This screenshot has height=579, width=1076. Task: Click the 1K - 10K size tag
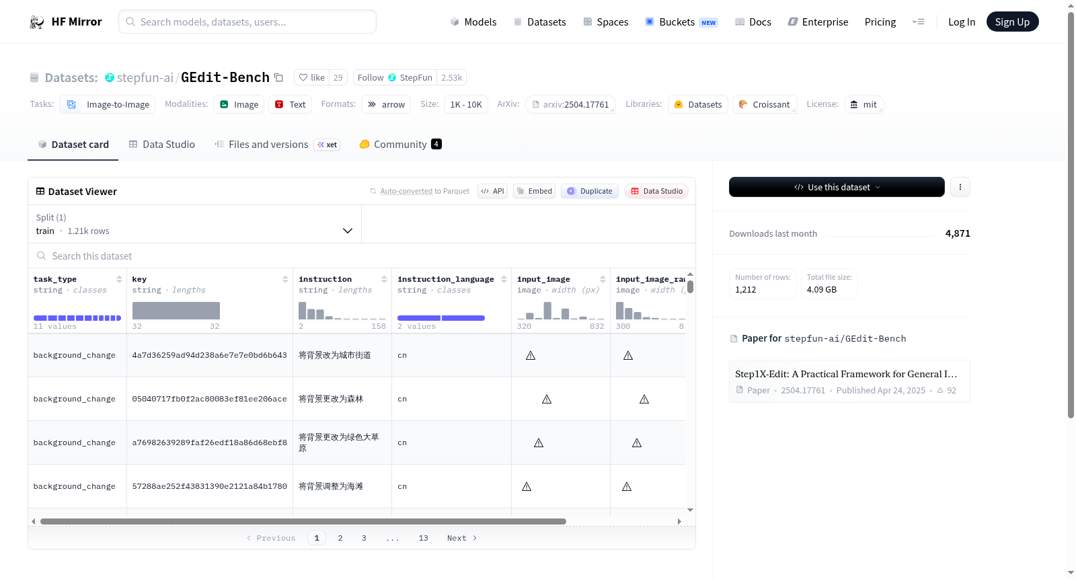tap(466, 104)
